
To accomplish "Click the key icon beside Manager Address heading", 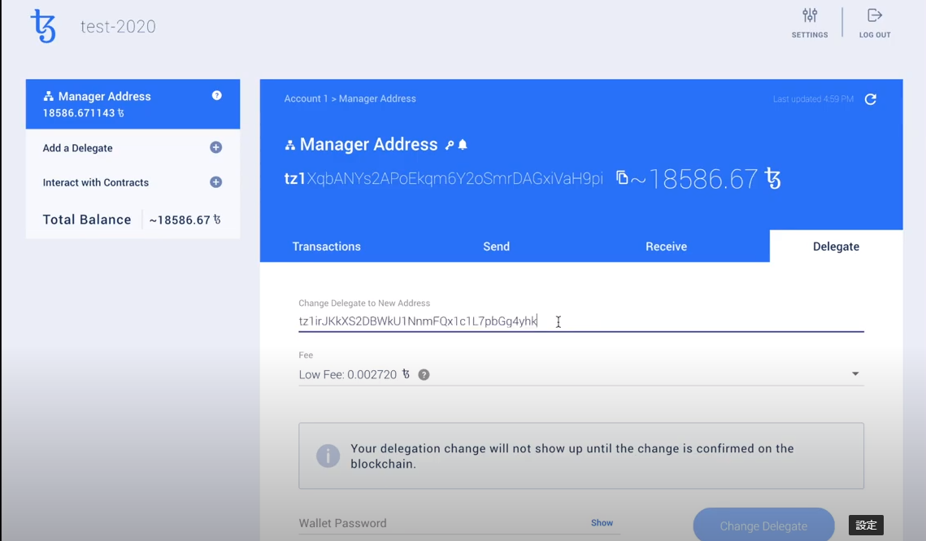I will [450, 145].
